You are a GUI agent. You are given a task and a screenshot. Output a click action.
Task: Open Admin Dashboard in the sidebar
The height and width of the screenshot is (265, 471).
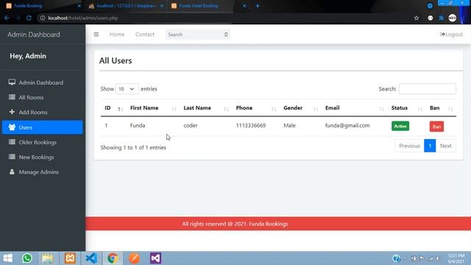click(x=42, y=82)
